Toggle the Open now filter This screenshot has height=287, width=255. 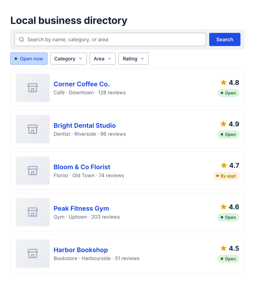29,59
